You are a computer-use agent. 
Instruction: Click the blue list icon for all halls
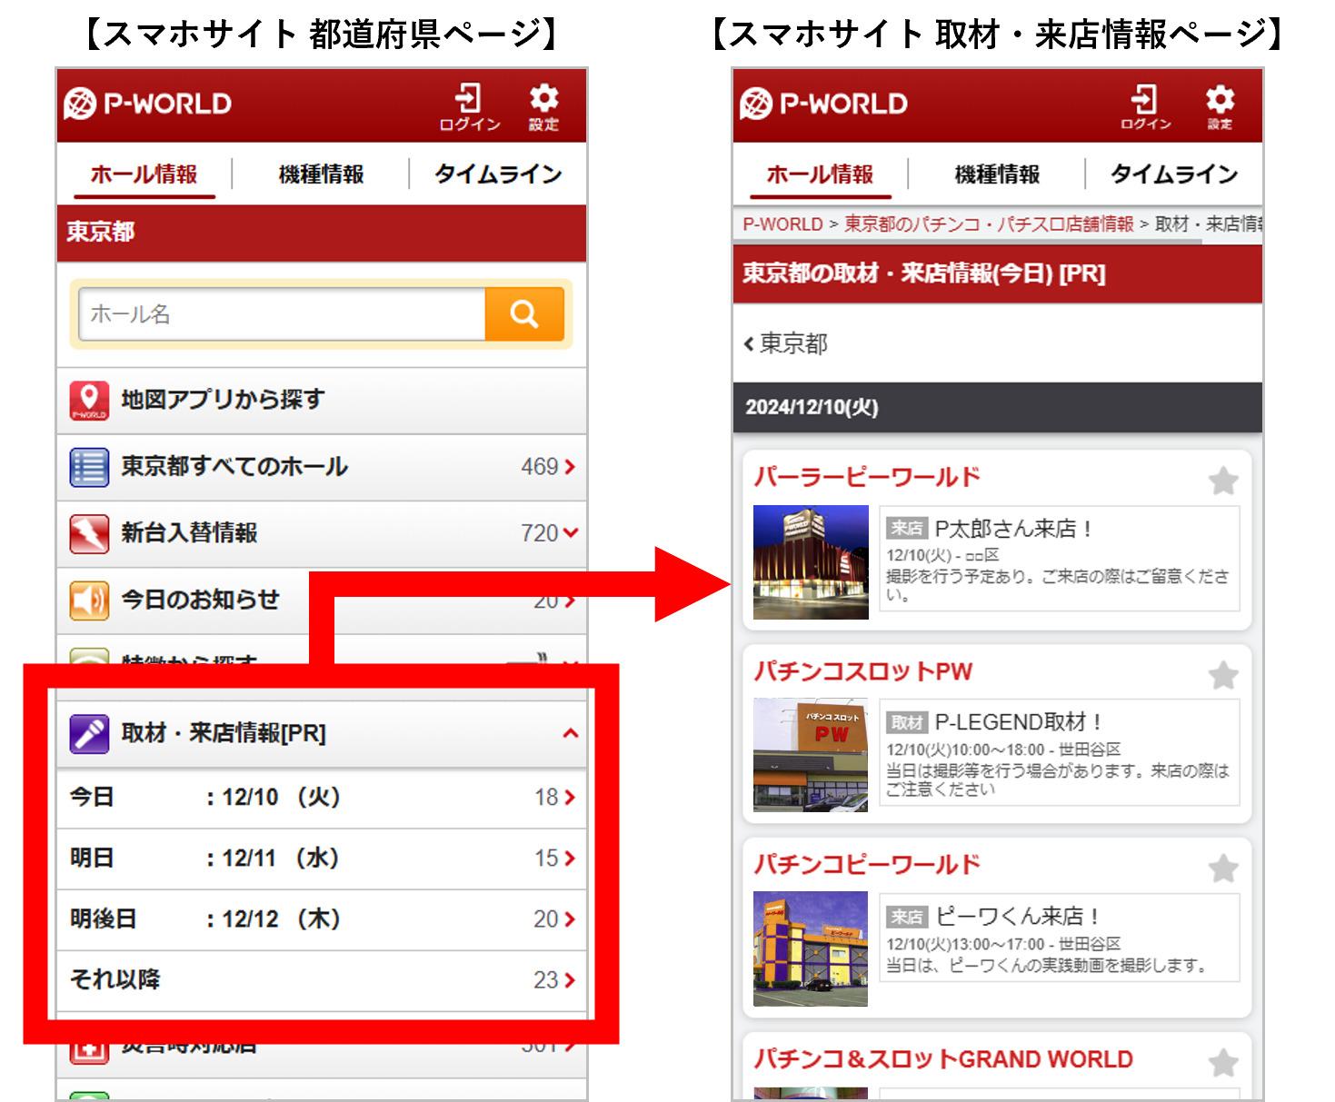[89, 467]
